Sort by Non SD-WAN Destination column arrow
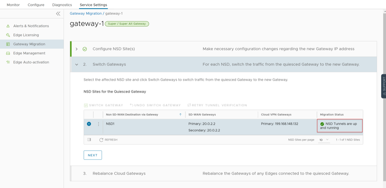The image size is (386, 188). [x=180, y=115]
